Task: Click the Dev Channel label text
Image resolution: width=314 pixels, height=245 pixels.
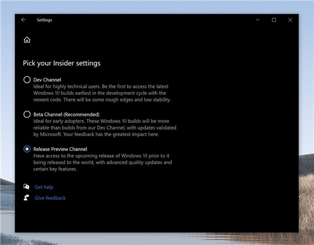Action: tap(47, 80)
